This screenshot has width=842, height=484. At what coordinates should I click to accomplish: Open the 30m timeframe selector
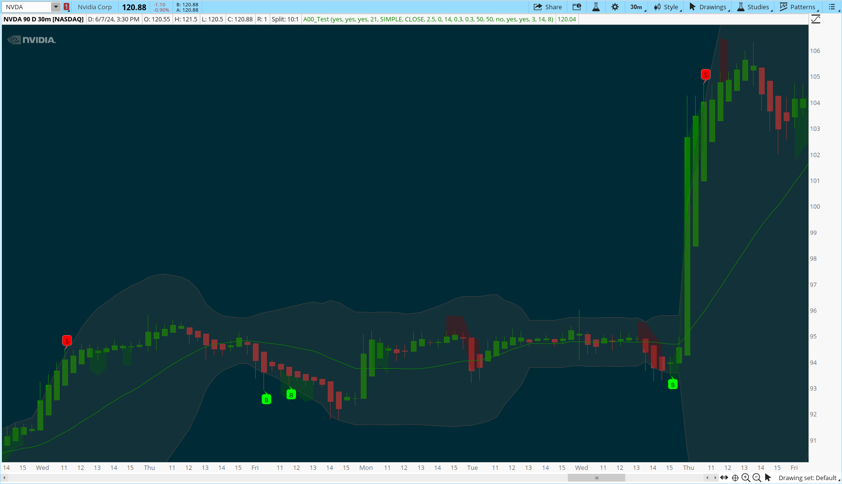tap(637, 7)
